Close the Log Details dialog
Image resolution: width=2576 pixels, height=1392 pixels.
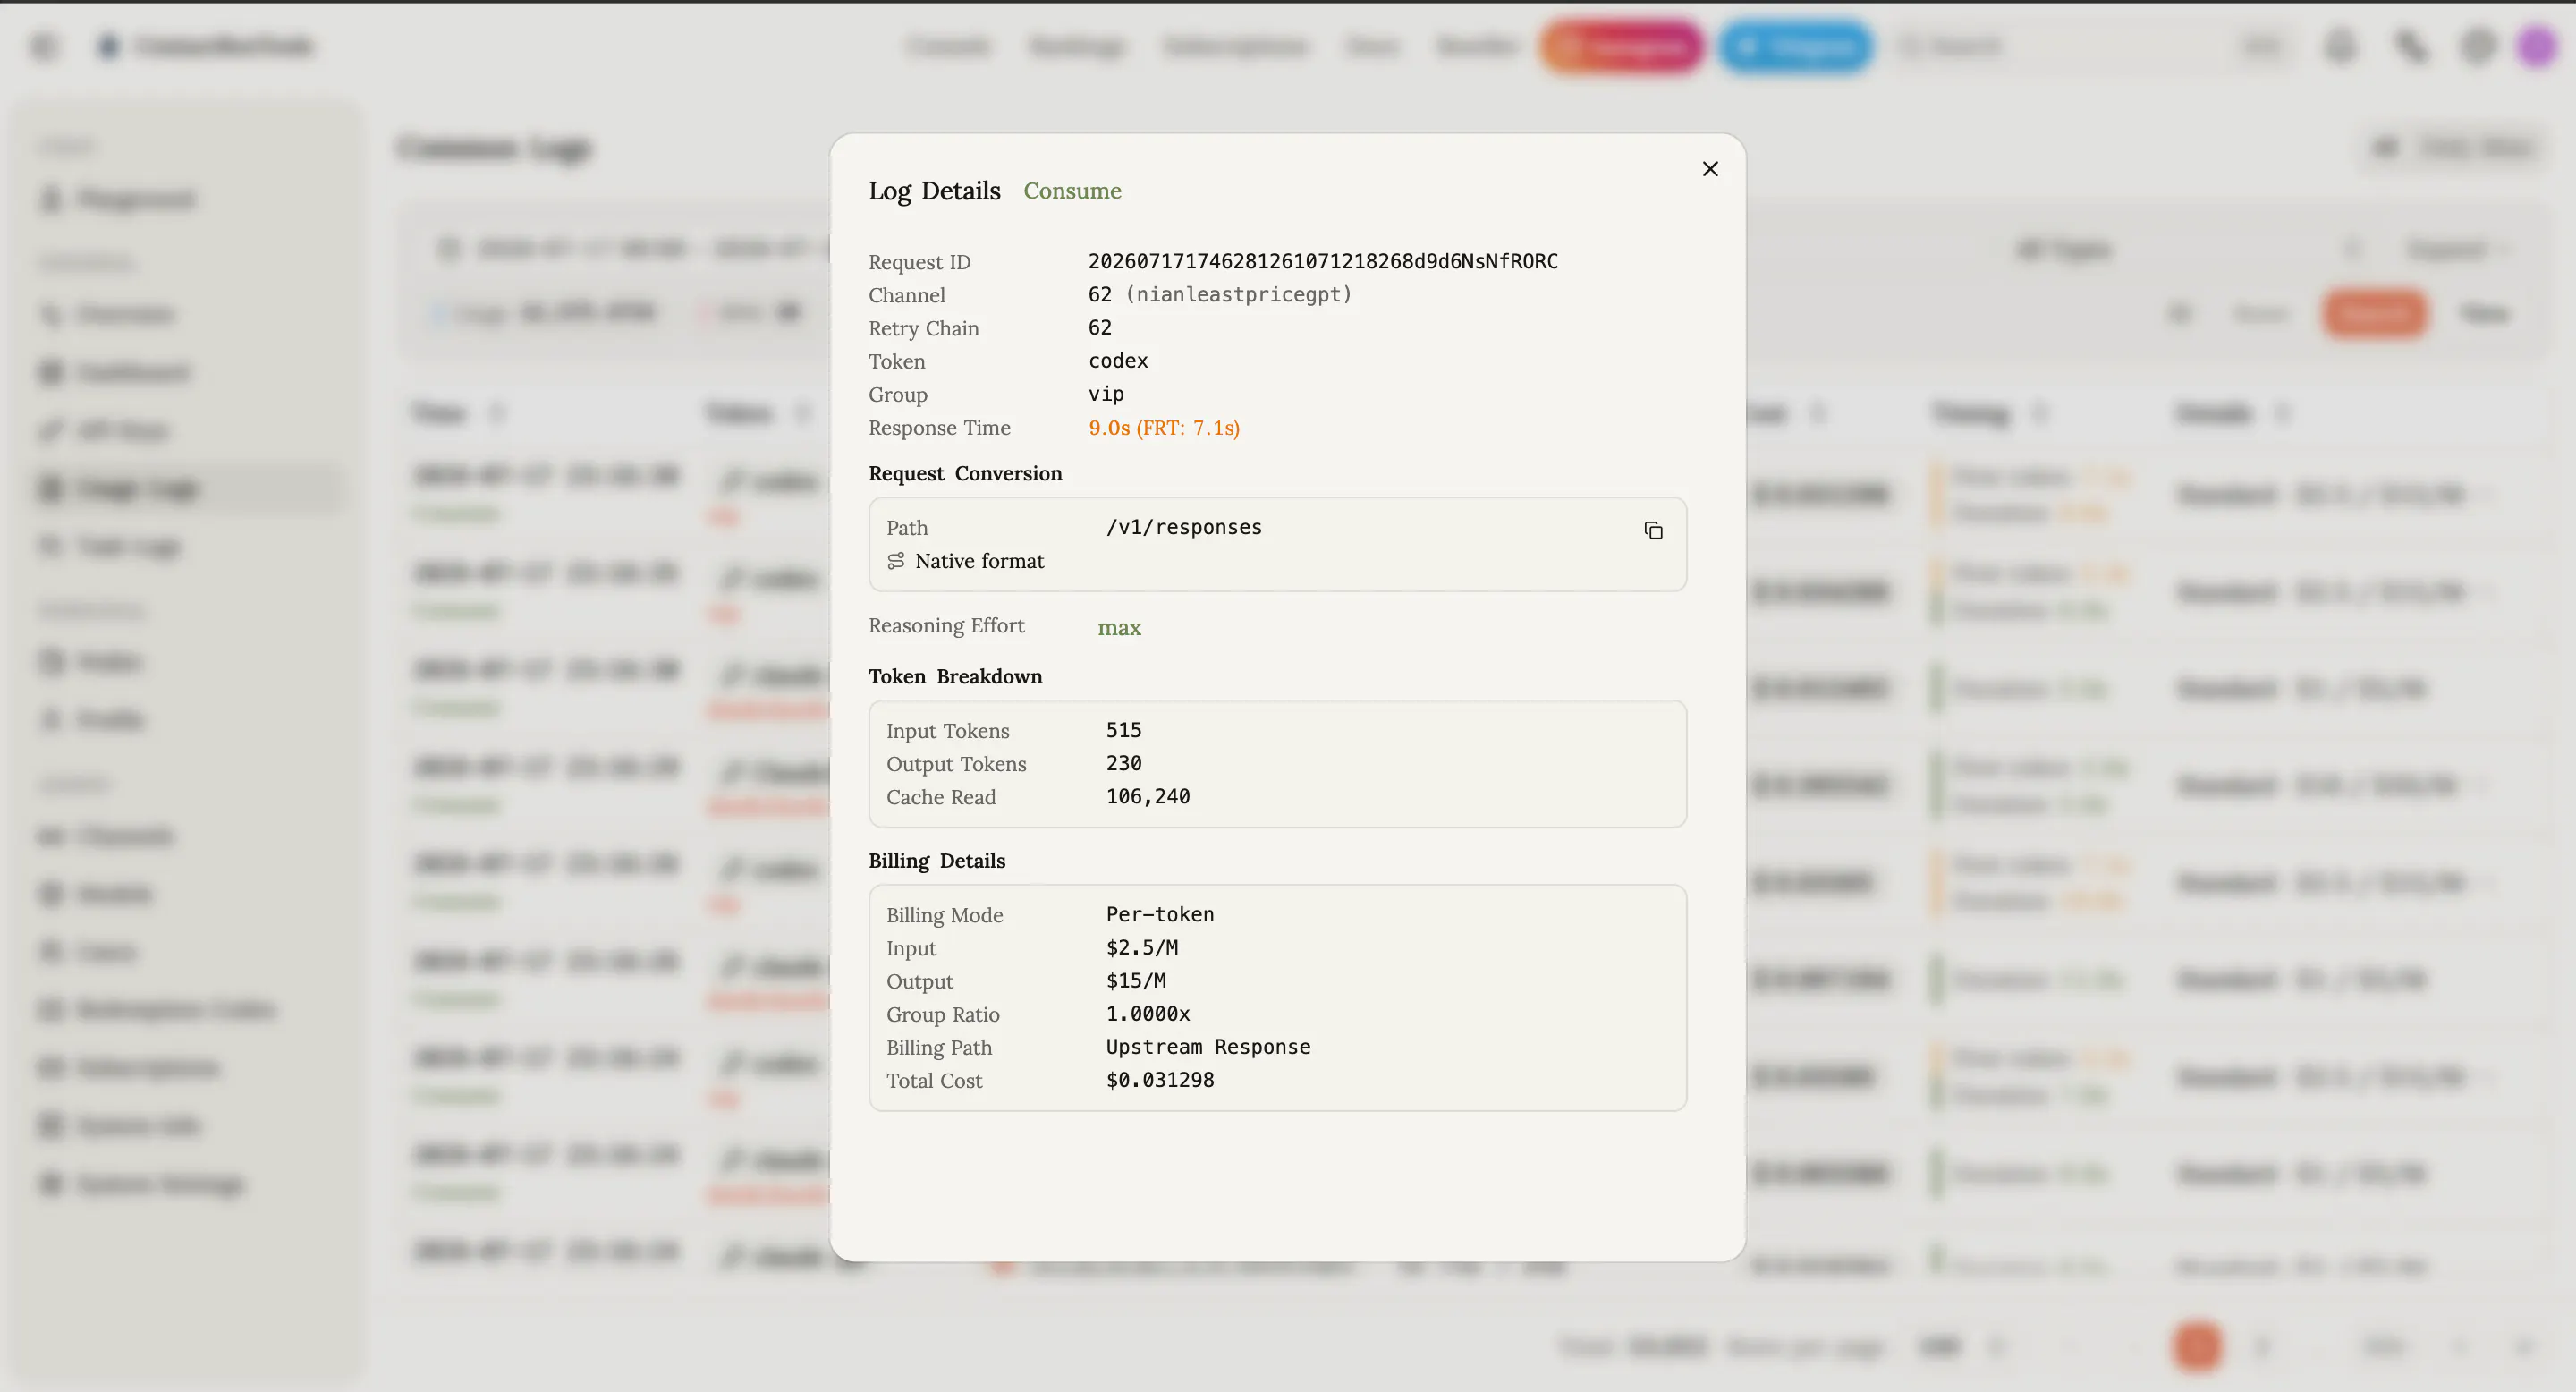pyautogui.click(x=1710, y=169)
